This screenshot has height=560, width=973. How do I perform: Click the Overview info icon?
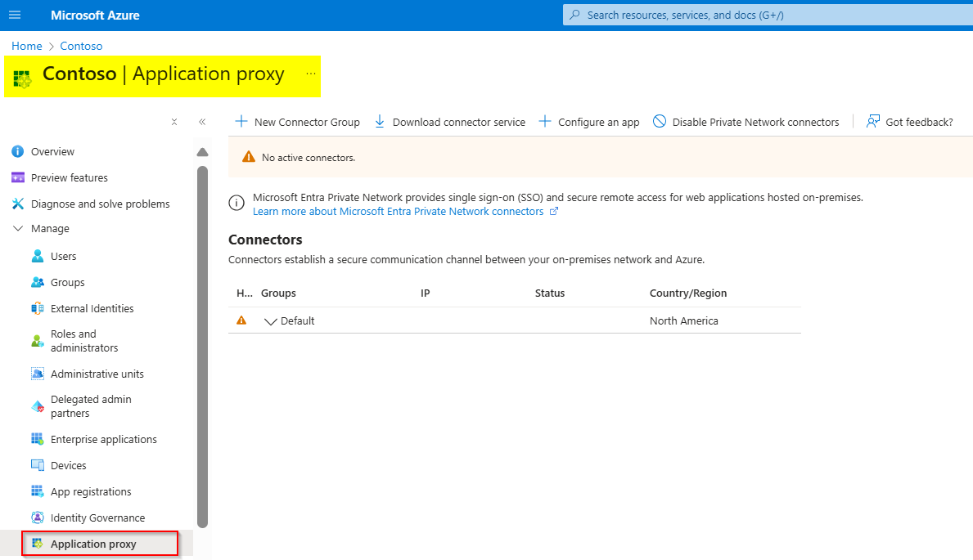pos(18,151)
